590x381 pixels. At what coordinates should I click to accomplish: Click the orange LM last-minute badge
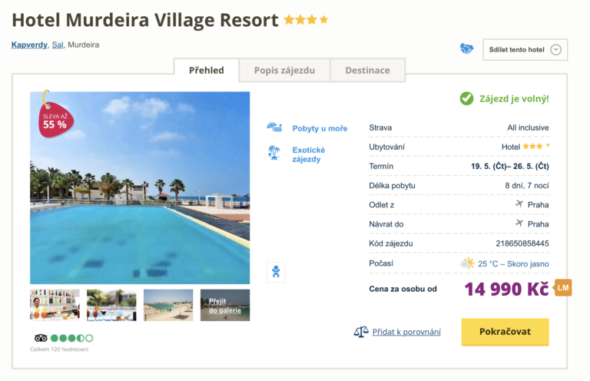click(x=563, y=288)
